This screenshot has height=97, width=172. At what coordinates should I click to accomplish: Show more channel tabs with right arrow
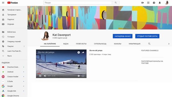pos(169,44)
